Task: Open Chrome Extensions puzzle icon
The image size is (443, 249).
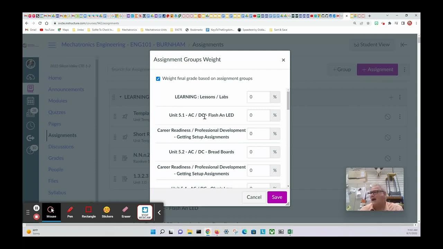Action: (x=390, y=23)
